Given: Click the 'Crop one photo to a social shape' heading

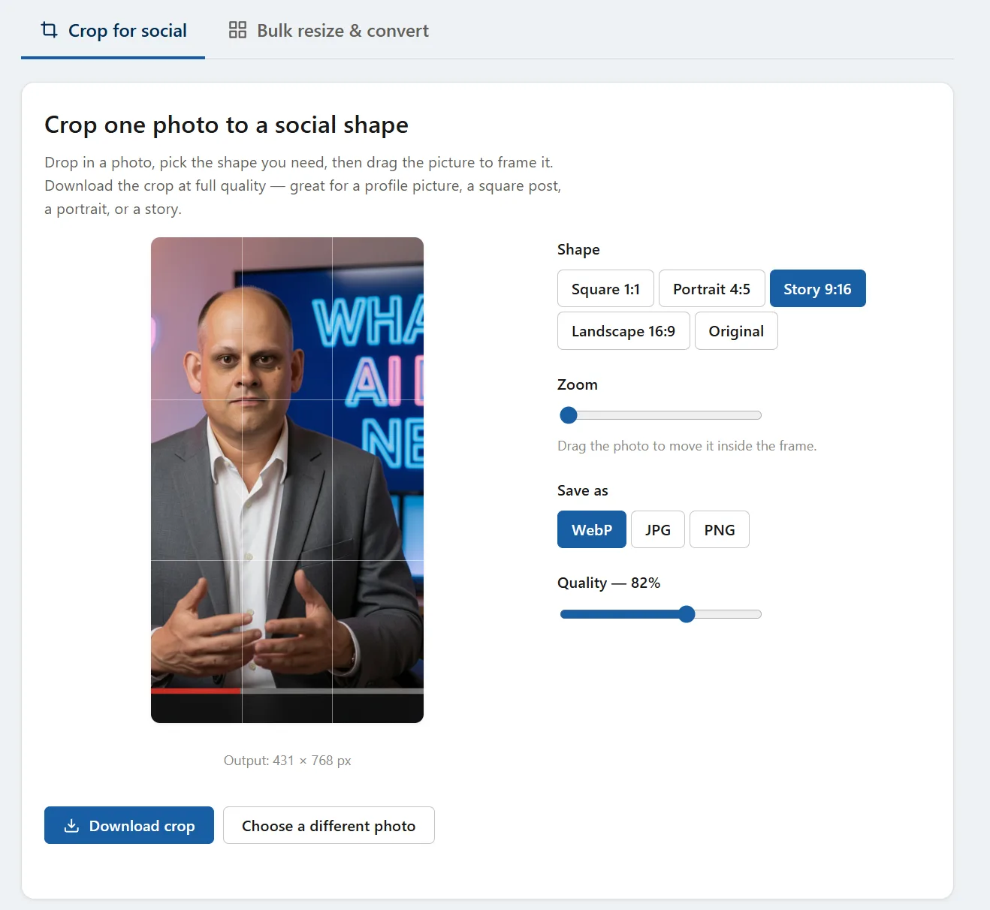Looking at the screenshot, I should point(226,125).
